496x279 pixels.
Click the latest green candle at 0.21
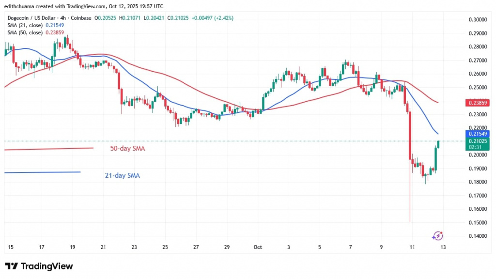click(439, 144)
